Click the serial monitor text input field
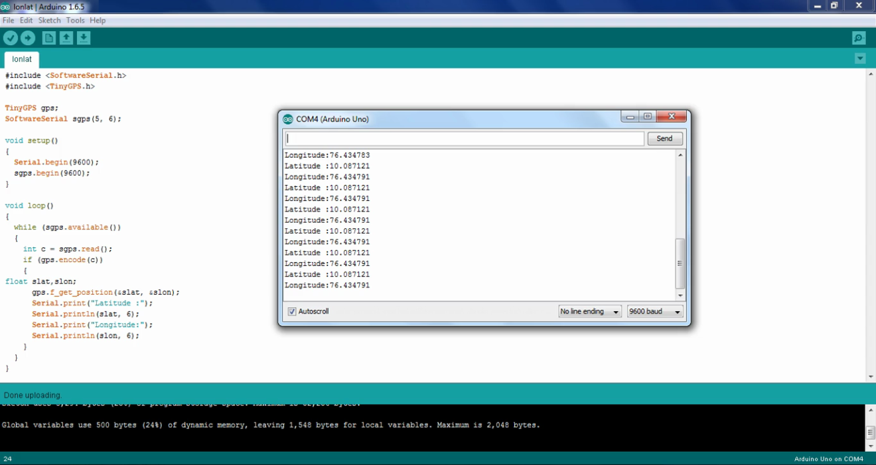876x465 pixels. 465,139
